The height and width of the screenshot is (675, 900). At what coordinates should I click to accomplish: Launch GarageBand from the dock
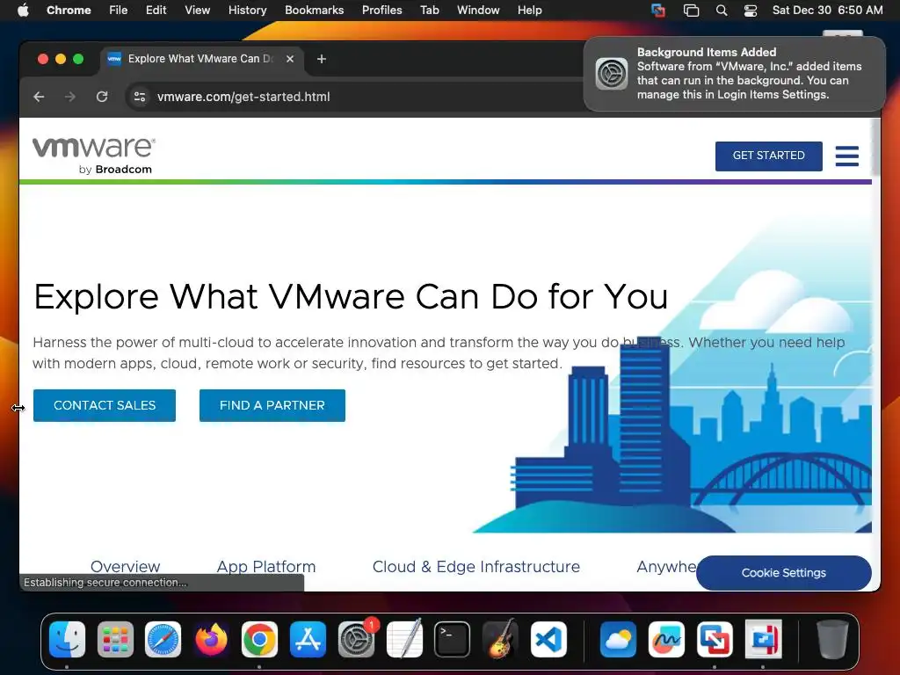coord(500,639)
